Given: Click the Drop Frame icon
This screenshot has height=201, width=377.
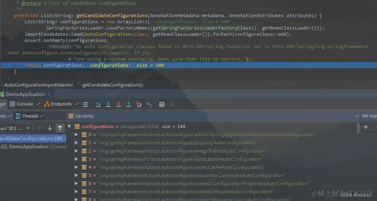Looking at the screenshot, I should [139, 104].
